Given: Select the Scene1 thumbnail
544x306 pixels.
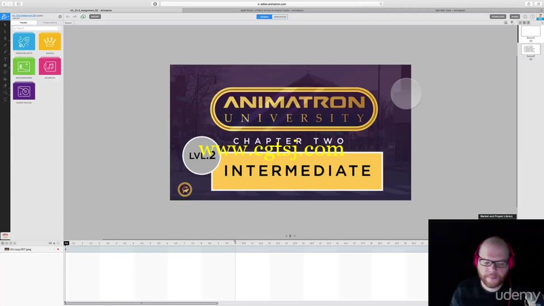Looking at the screenshot, I should pos(530,31).
